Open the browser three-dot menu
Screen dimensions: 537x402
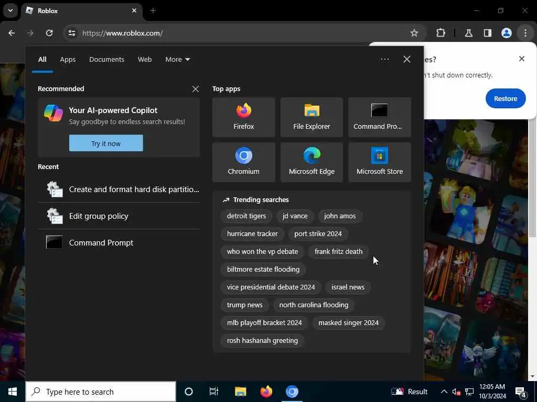click(525, 33)
